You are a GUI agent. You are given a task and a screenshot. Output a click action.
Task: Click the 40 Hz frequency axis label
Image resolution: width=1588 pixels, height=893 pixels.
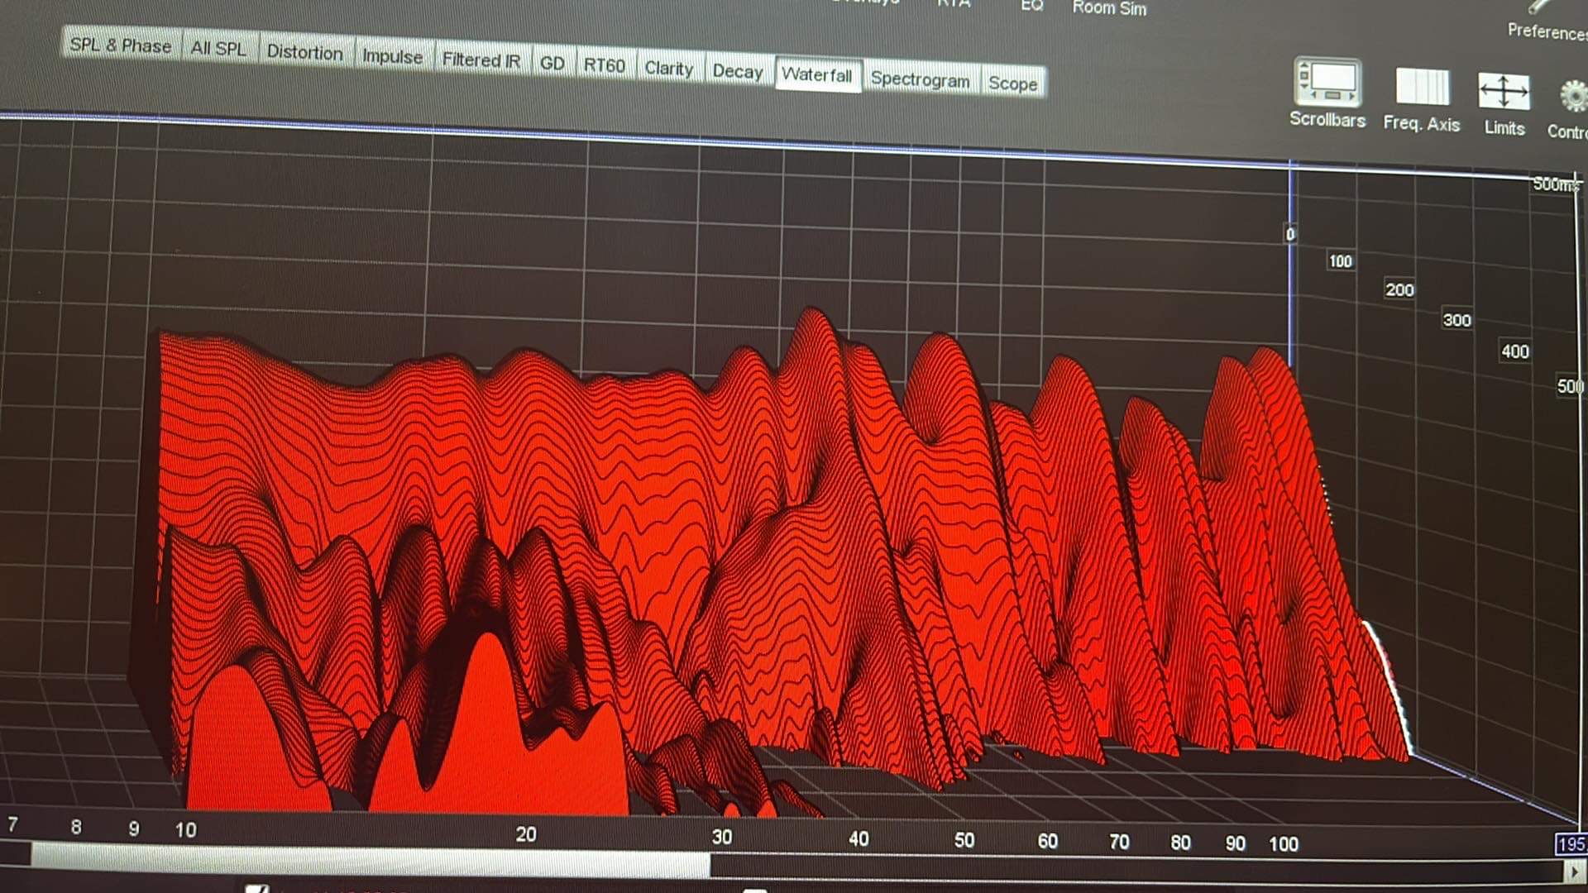tap(859, 839)
